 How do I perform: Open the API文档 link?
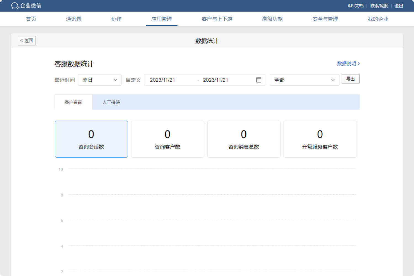point(355,6)
